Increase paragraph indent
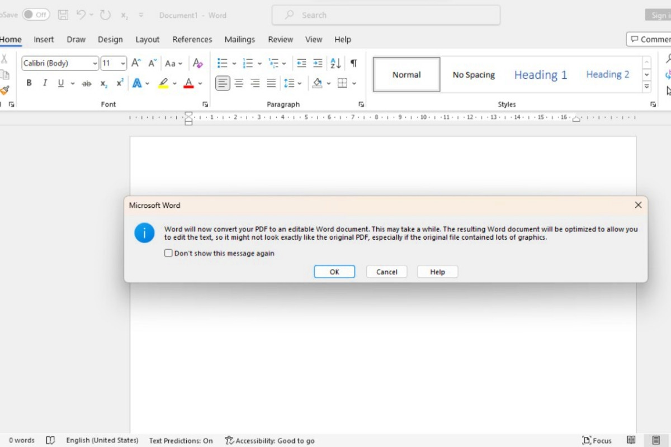Screen dimensions: 671x447 pyautogui.click(x=318, y=63)
